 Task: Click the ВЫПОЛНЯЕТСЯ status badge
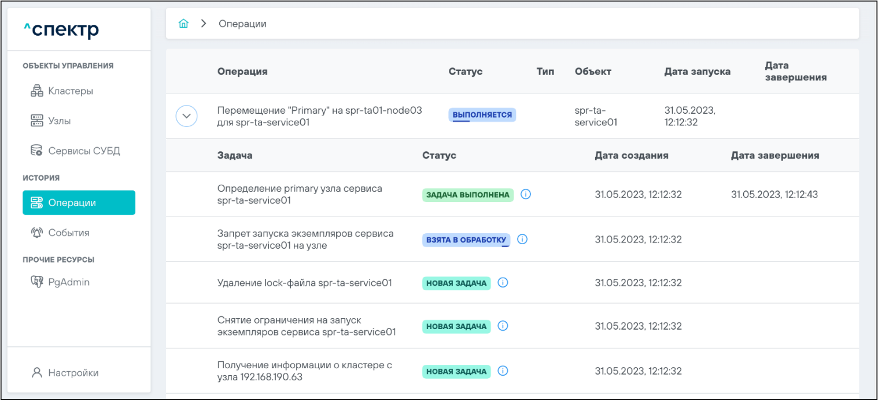point(482,115)
